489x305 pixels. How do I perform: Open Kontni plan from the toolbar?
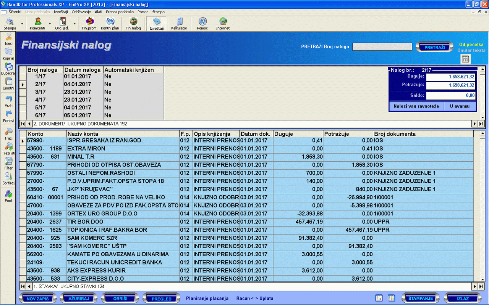tap(110, 24)
